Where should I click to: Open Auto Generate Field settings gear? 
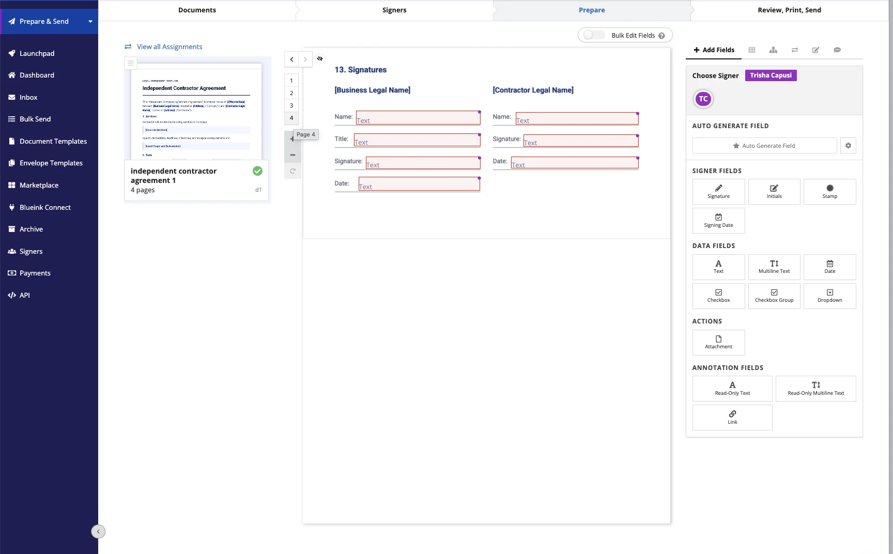click(x=848, y=146)
